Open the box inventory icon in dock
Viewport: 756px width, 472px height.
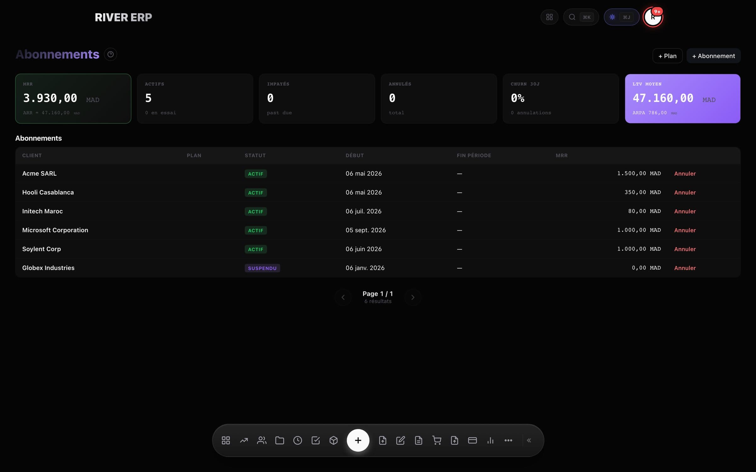(x=334, y=440)
